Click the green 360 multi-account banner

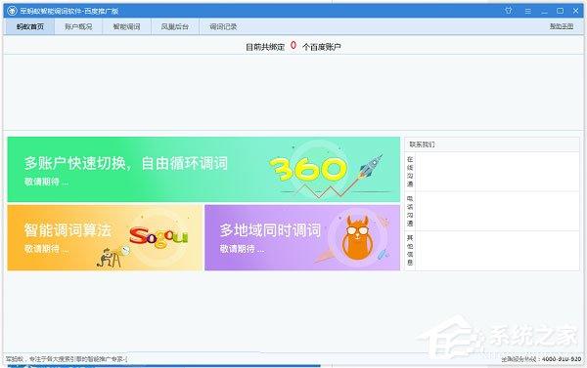pos(203,169)
